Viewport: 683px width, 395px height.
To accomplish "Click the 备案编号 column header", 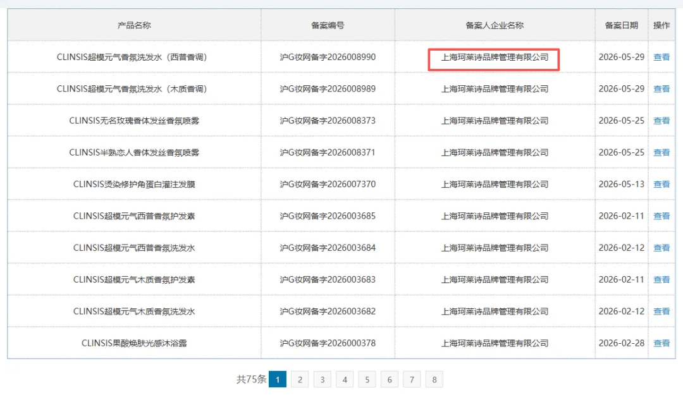I will 328,25.
